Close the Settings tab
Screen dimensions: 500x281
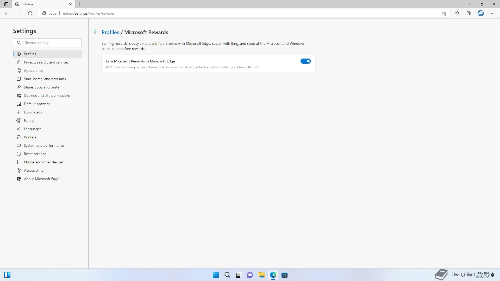coord(70,4)
